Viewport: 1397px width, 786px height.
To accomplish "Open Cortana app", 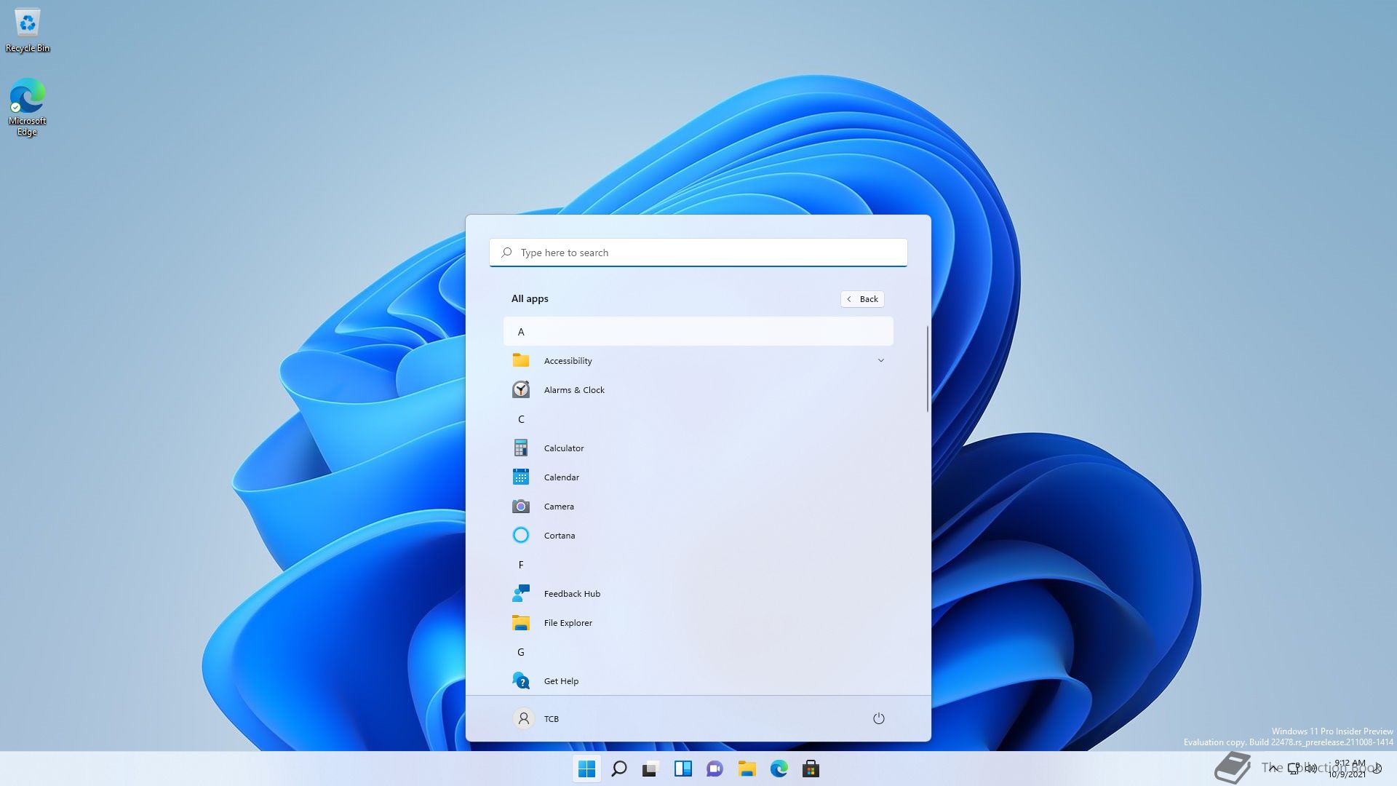I will coord(560,536).
